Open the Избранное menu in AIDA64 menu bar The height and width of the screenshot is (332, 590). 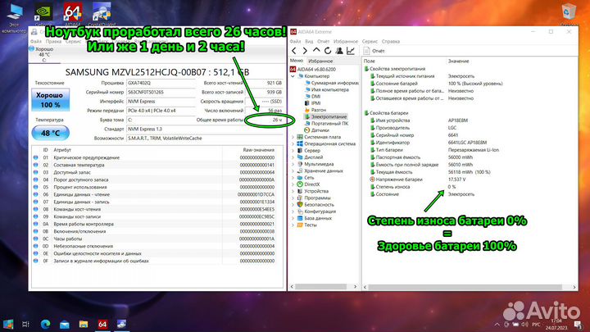[346, 42]
